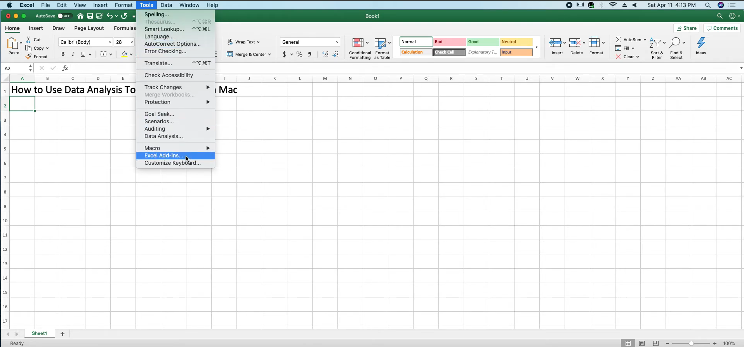Open the font size dropdown

[x=132, y=42]
